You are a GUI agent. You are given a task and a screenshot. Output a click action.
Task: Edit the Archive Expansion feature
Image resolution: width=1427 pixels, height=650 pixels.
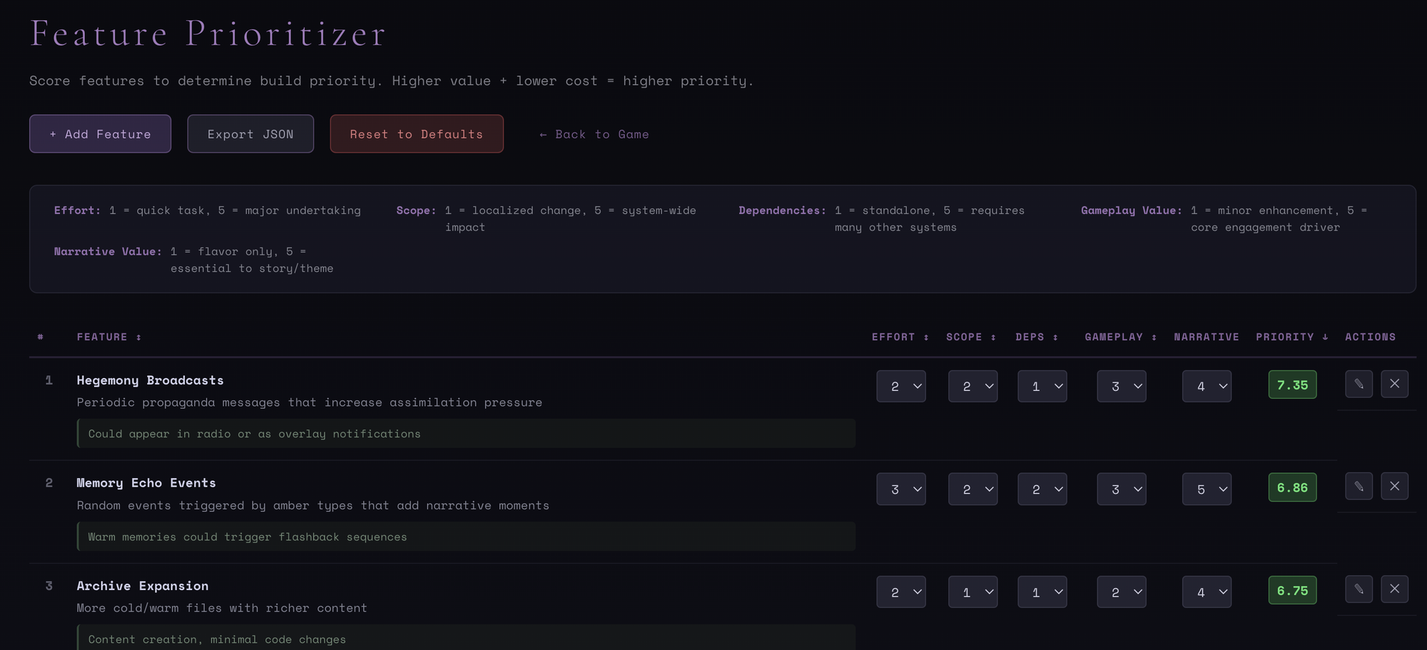[x=1359, y=589]
